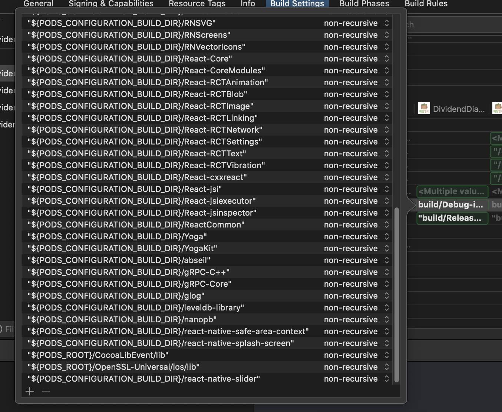Select the React-jsi path entry
Viewport: 502px width, 412px height.
[x=125, y=189]
